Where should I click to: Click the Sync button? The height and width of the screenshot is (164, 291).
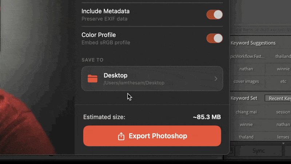click(x=259, y=151)
